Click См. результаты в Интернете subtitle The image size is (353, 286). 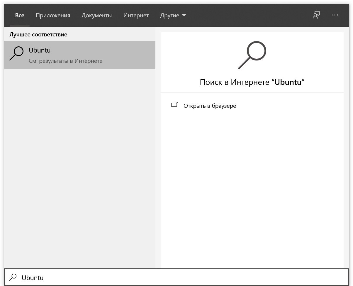(66, 61)
